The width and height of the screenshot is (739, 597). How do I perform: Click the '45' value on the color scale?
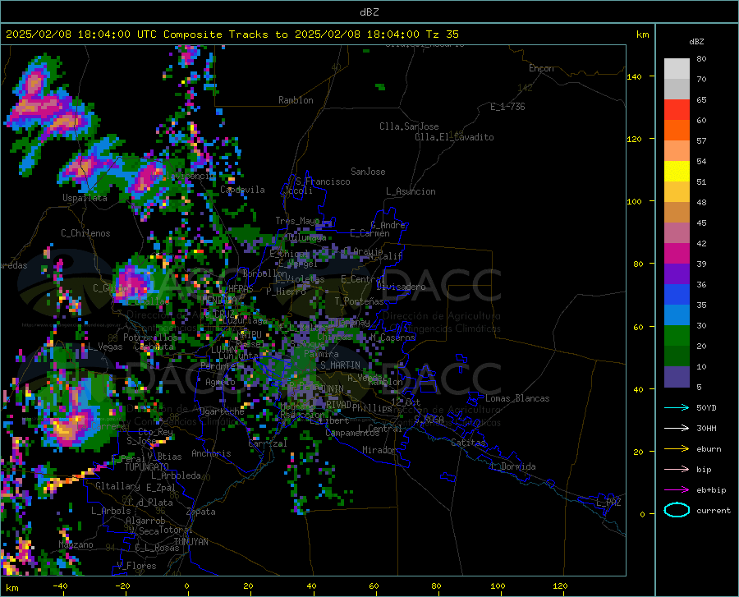(701, 223)
